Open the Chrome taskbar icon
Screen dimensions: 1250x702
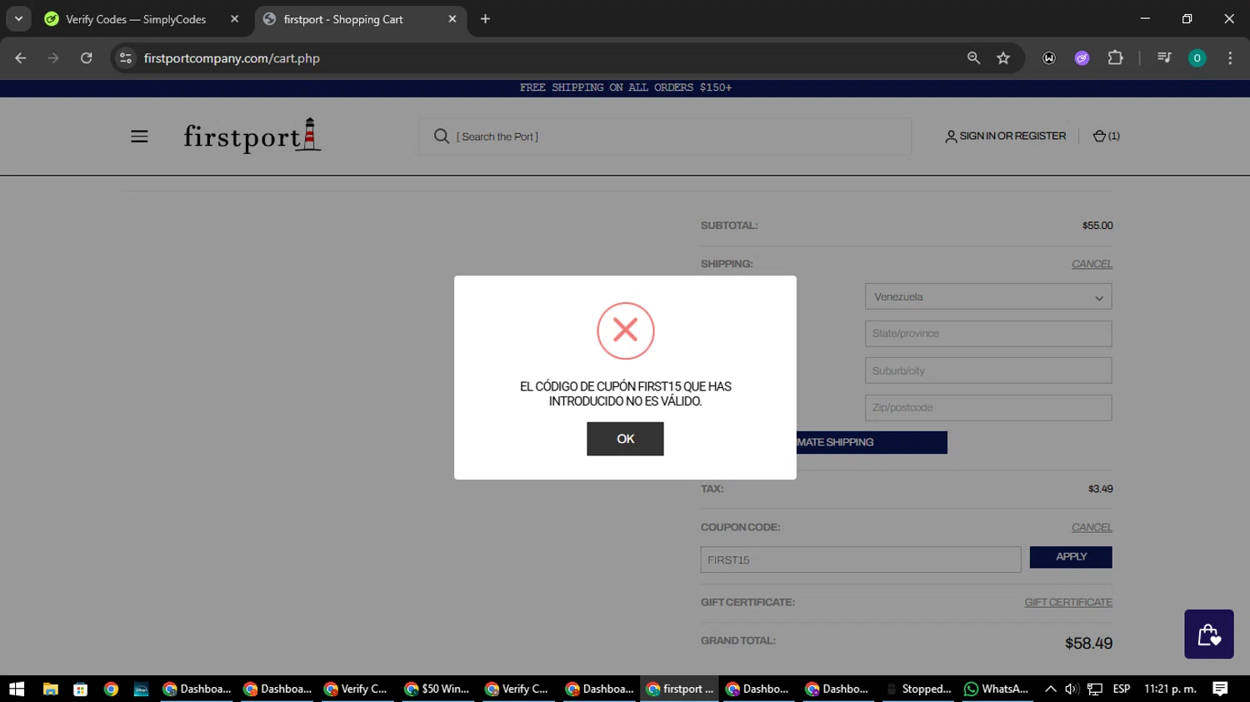point(111,689)
